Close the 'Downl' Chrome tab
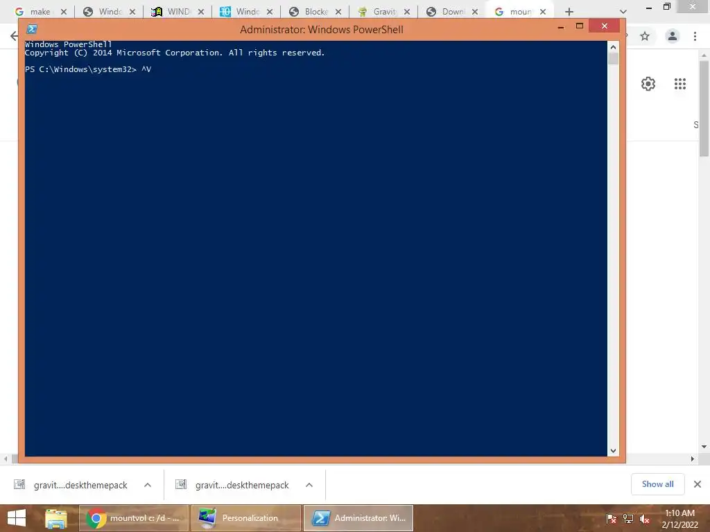 [x=474, y=12]
